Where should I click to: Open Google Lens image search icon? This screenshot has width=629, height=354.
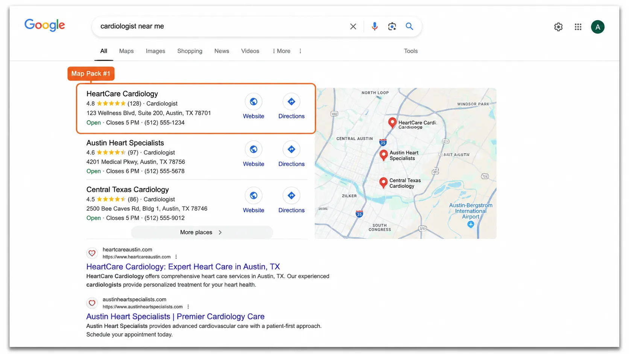point(392,26)
